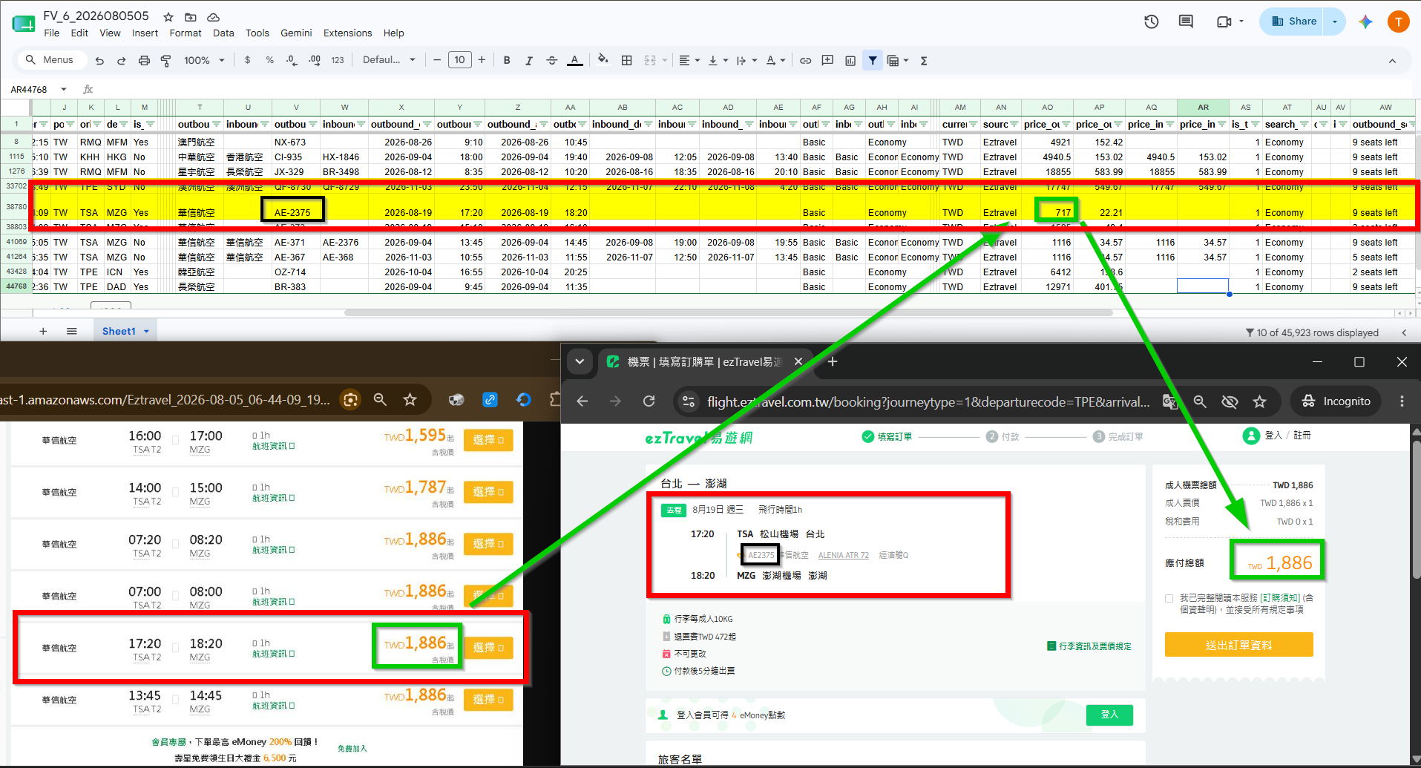
Task: Click the font size field showing 10
Action: tap(460, 60)
